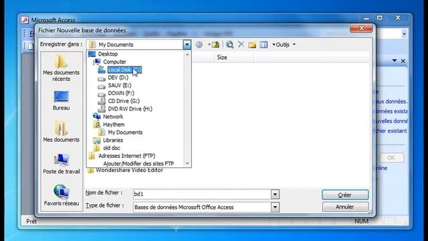Open Mes documents récents in places bar
The image size is (428, 241).
(61, 68)
